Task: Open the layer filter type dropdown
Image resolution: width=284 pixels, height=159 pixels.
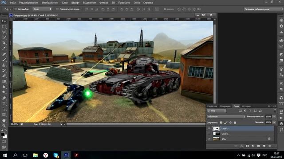Action: (217, 111)
